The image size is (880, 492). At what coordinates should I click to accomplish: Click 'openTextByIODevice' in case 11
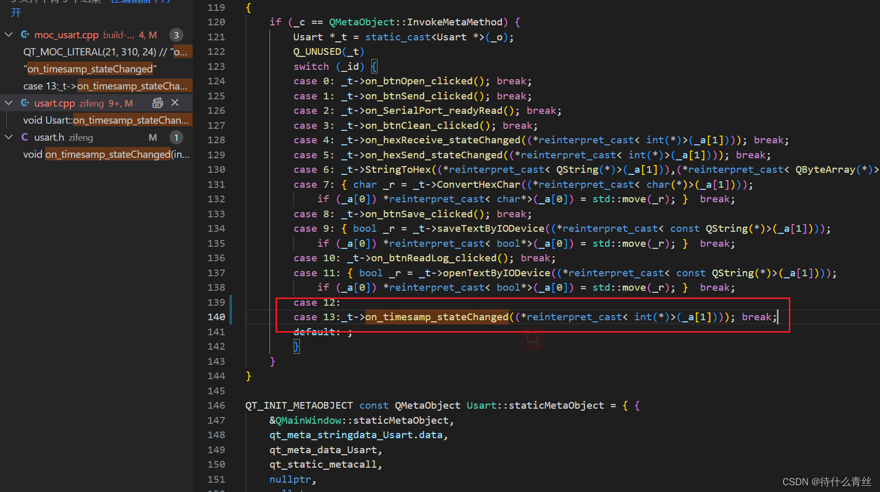pyautogui.click(x=497, y=273)
